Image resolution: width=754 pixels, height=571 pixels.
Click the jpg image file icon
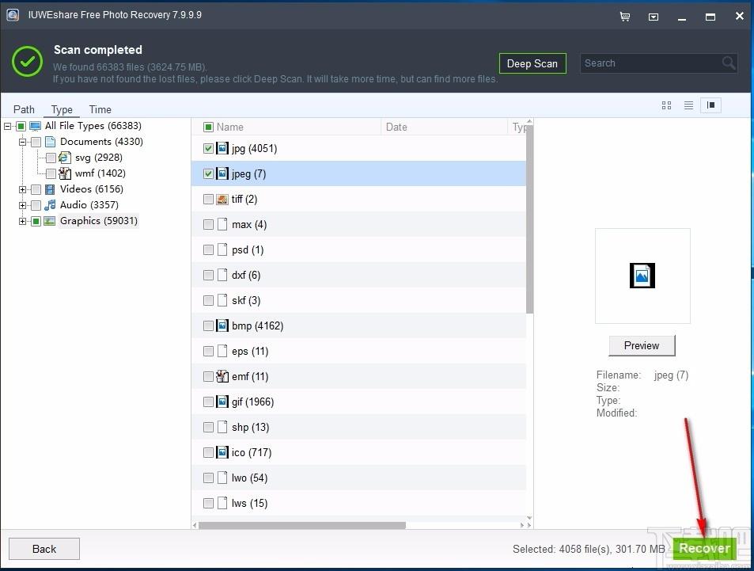pos(222,148)
